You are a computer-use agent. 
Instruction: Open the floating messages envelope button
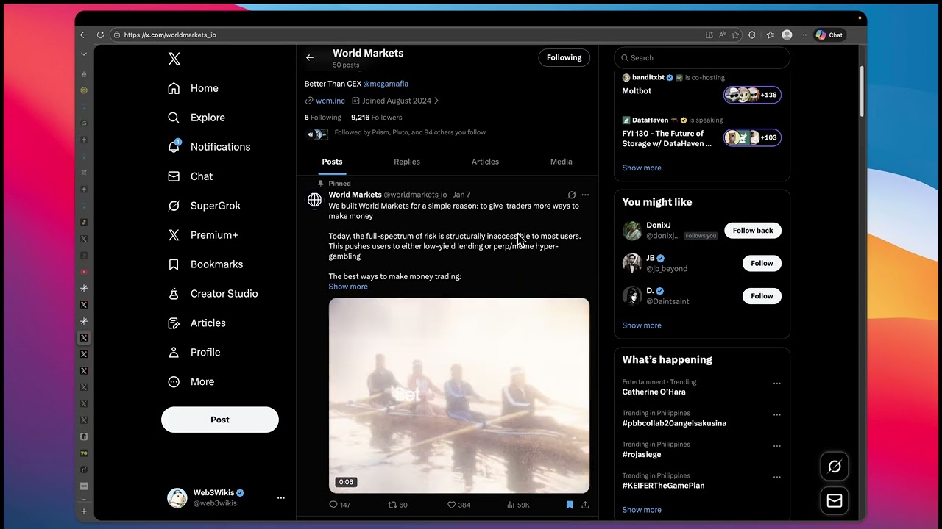pyautogui.click(x=835, y=500)
